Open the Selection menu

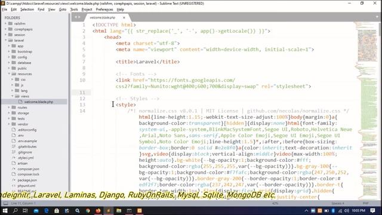(x=27, y=10)
